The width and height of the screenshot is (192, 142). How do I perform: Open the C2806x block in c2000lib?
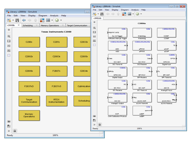point(29,71)
